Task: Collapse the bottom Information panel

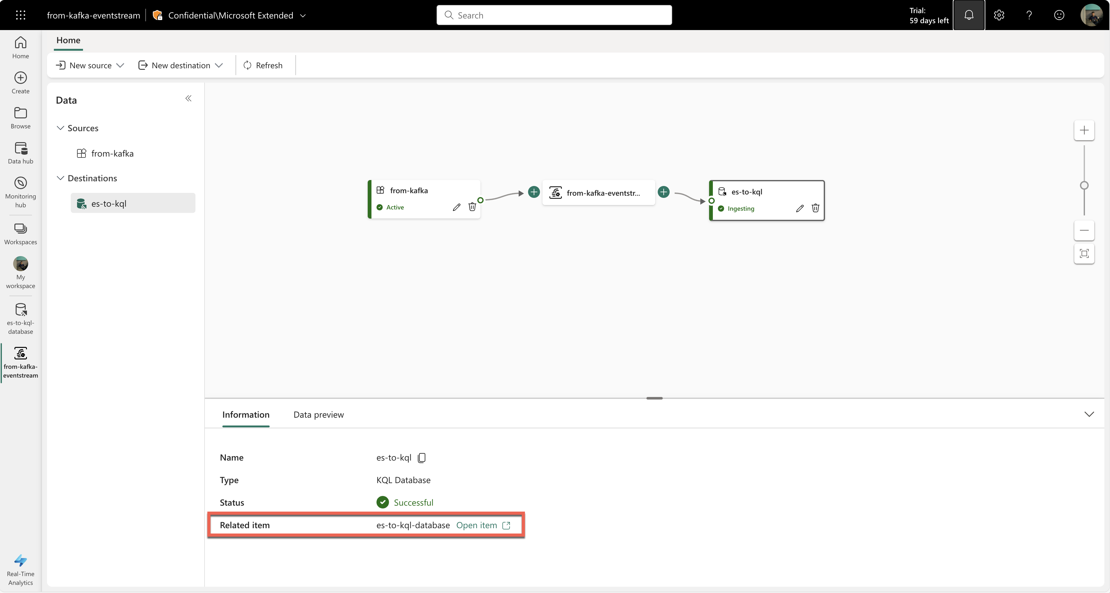Action: [x=1089, y=414]
